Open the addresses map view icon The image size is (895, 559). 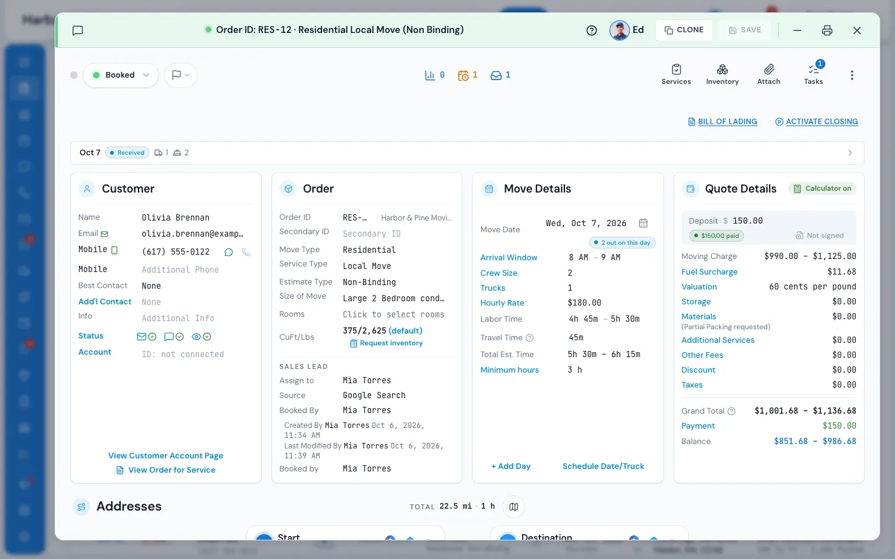coord(513,507)
